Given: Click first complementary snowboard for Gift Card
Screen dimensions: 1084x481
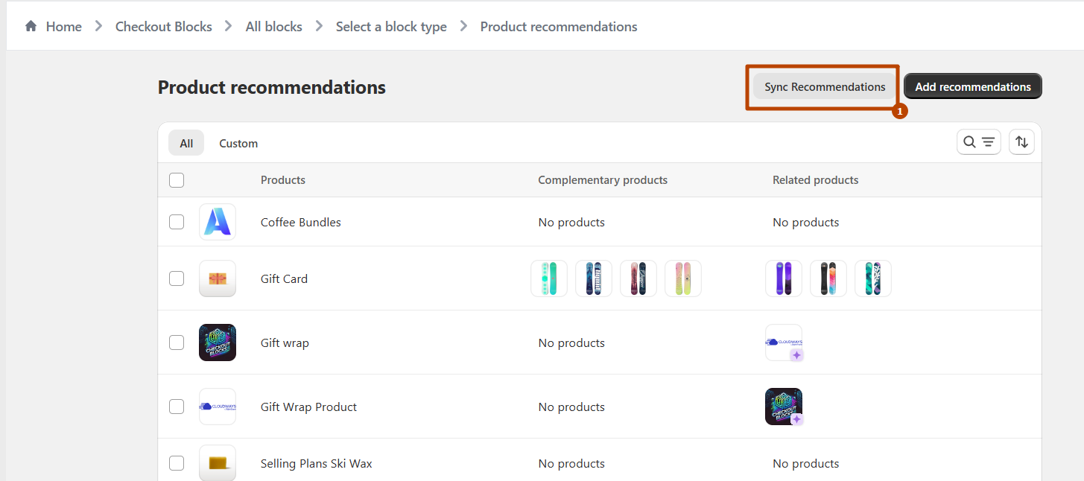Looking at the screenshot, I should tap(549, 278).
